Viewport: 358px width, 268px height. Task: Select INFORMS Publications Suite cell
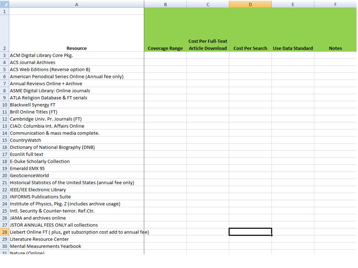tap(76, 197)
